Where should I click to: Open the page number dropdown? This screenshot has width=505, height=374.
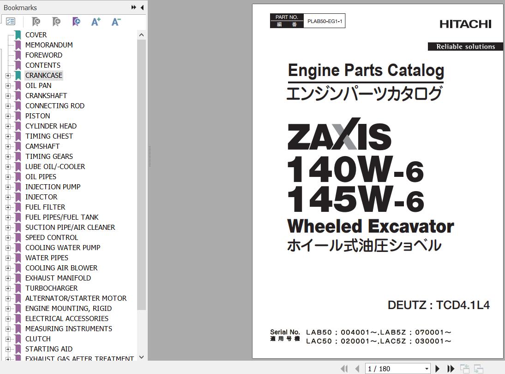[x=427, y=369]
